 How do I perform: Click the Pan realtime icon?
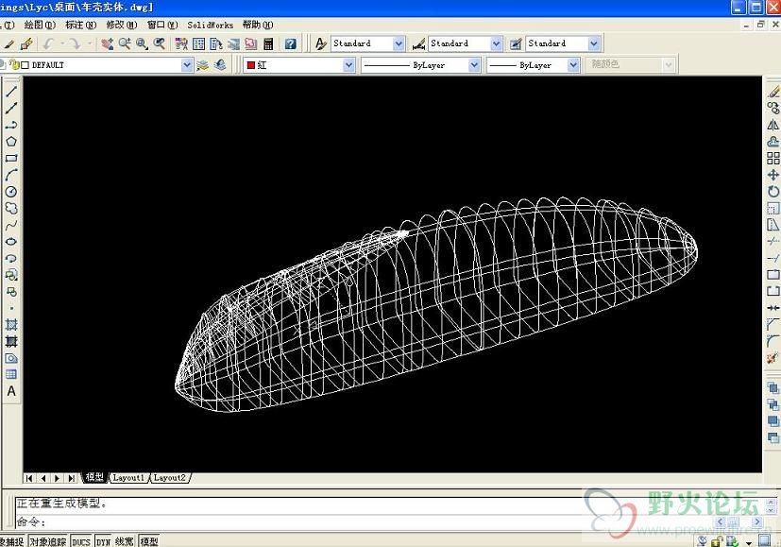107,43
